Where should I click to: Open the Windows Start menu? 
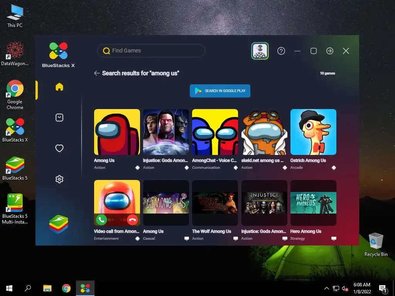tap(9, 288)
